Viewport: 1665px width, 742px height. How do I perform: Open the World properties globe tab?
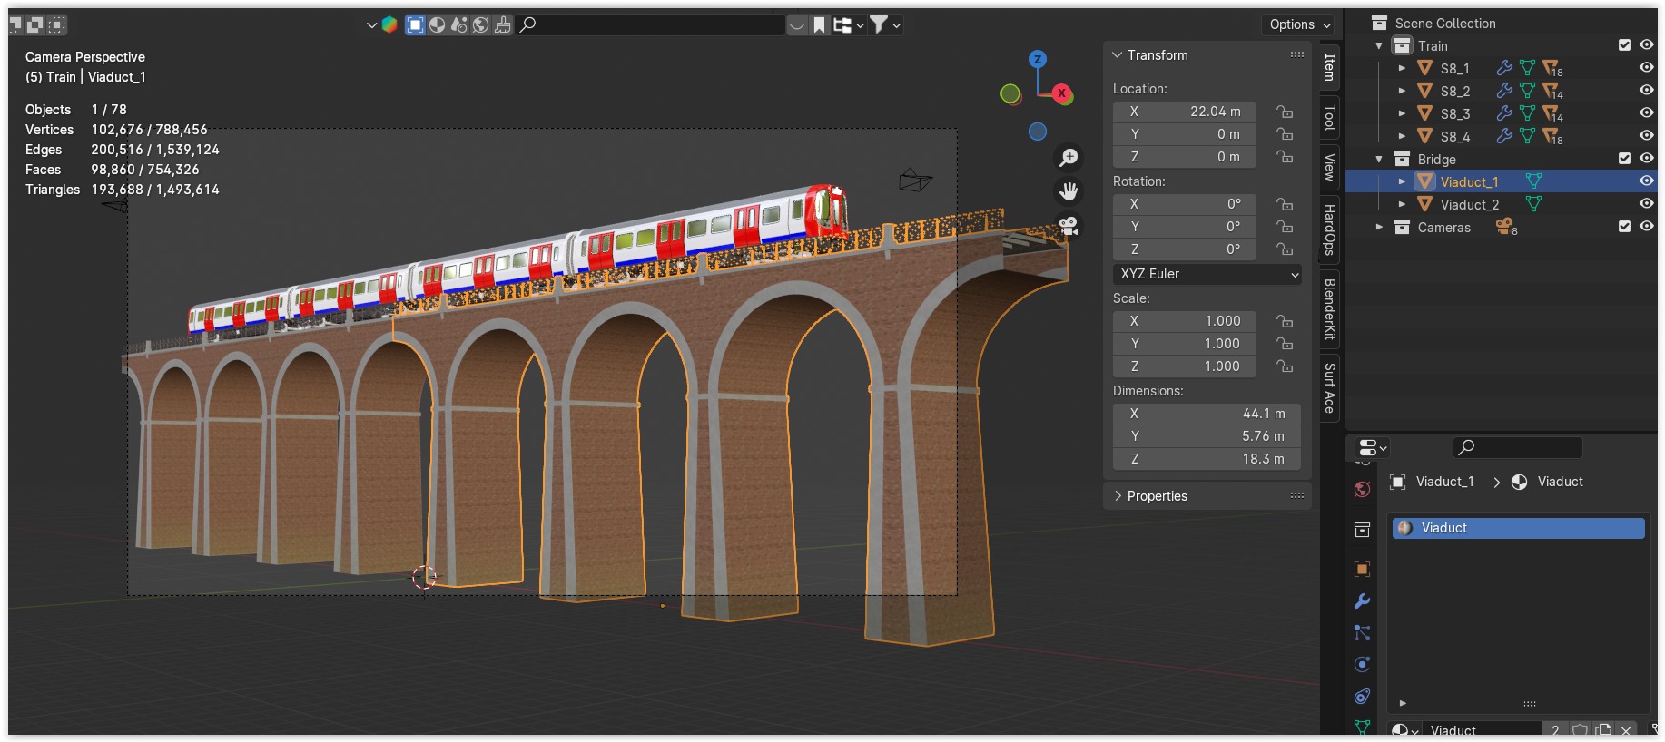[x=1362, y=490]
